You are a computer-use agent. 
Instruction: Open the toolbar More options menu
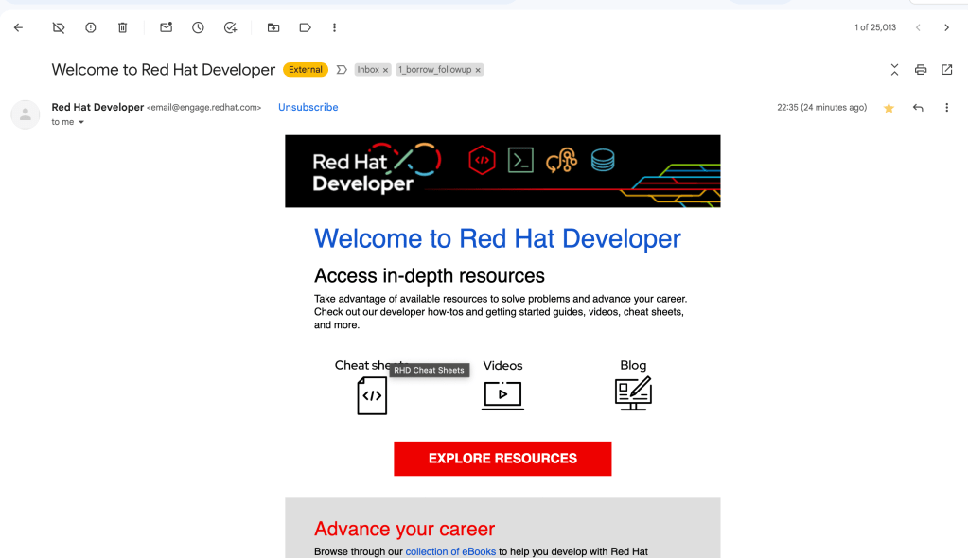pyautogui.click(x=335, y=27)
